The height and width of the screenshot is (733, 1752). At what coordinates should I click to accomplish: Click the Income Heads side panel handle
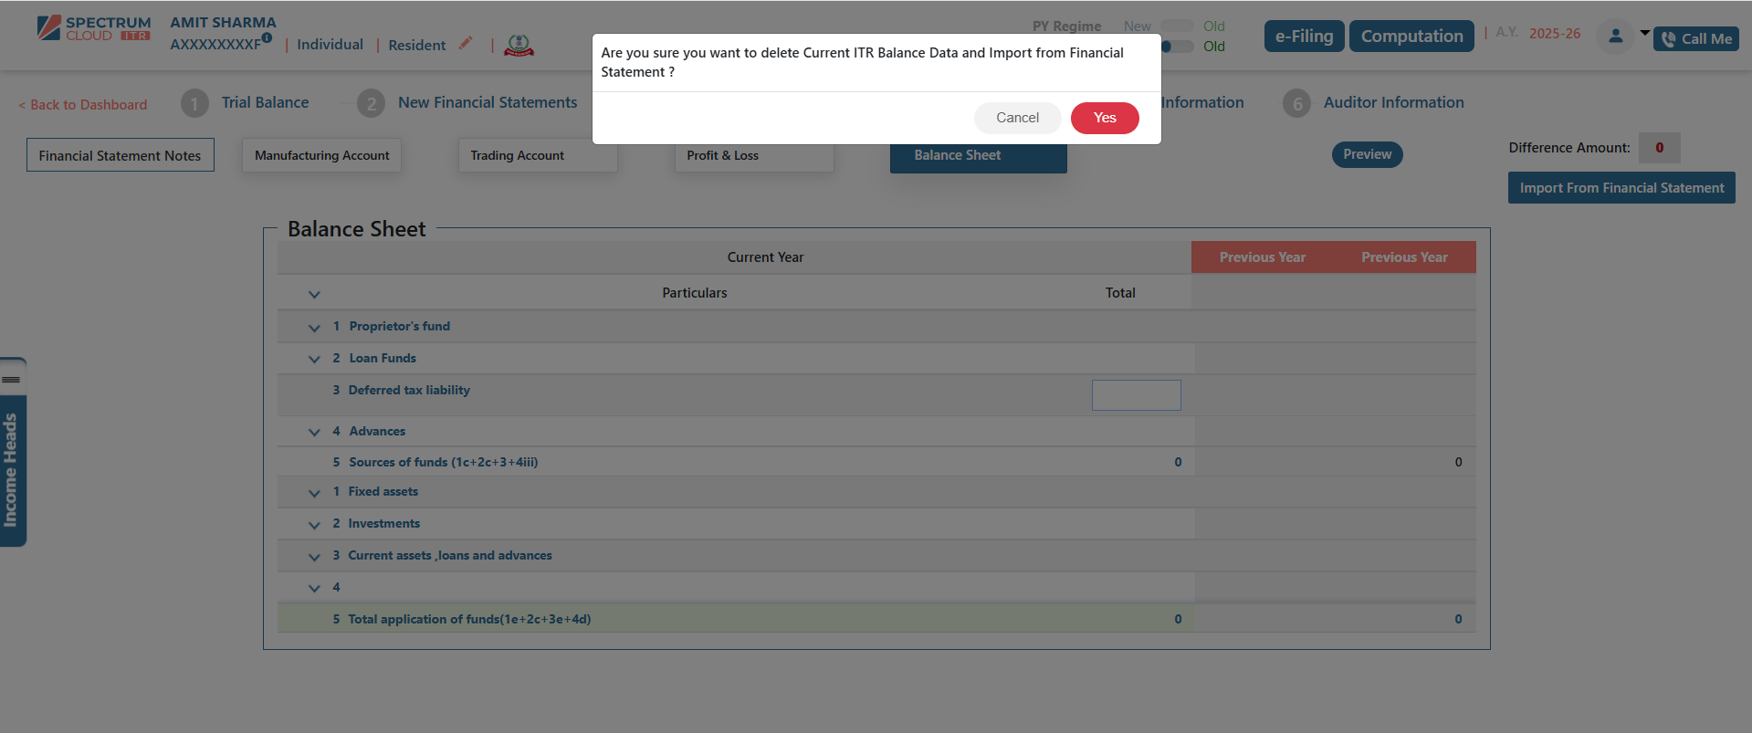point(12,452)
